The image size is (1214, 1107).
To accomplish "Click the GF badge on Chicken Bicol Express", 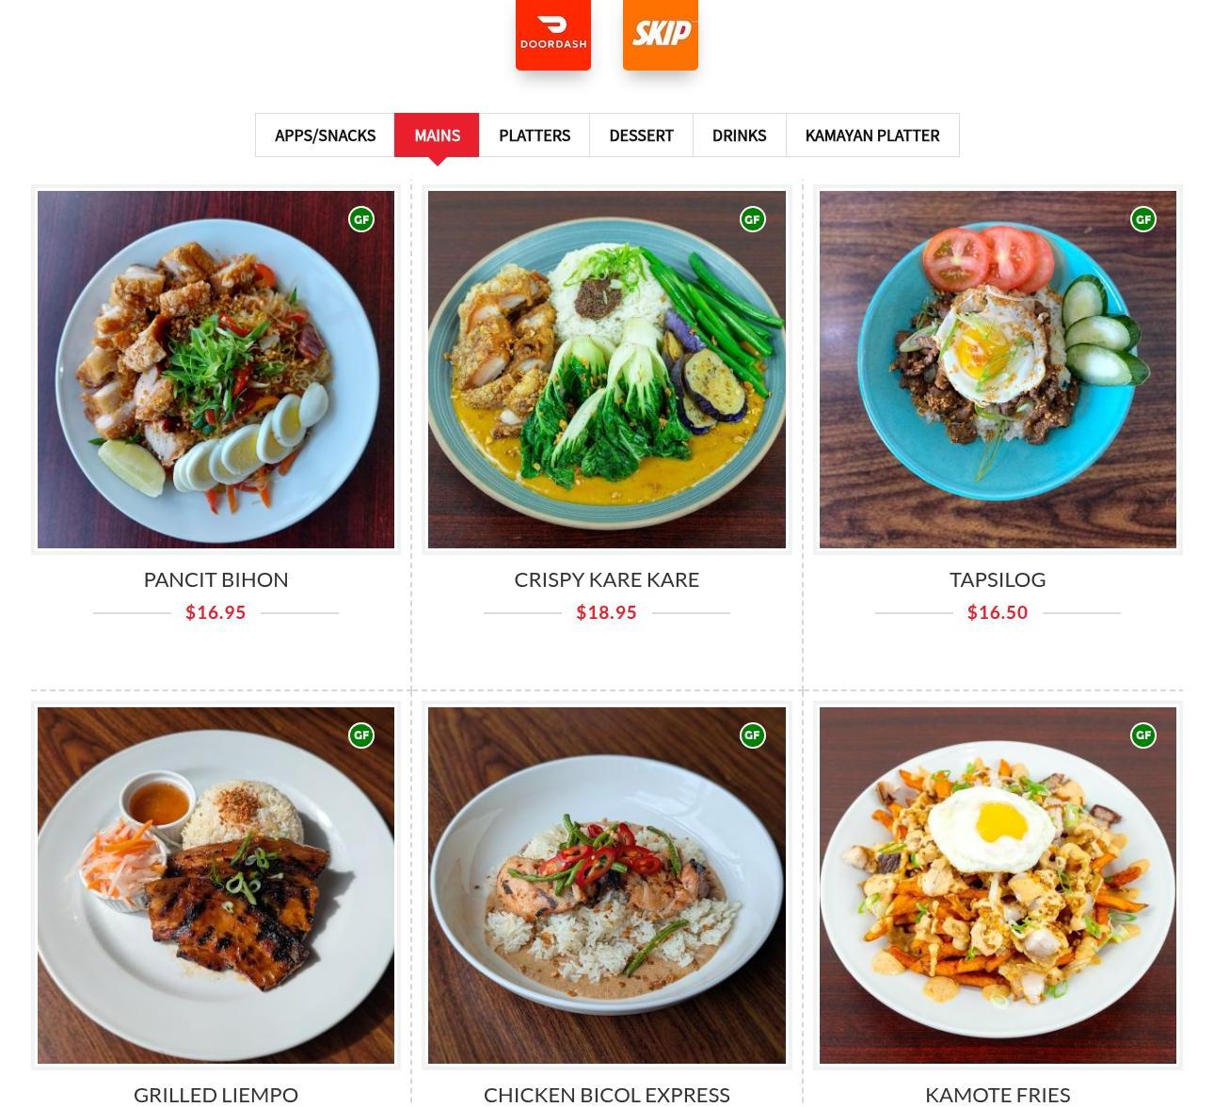I will (752, 735).
